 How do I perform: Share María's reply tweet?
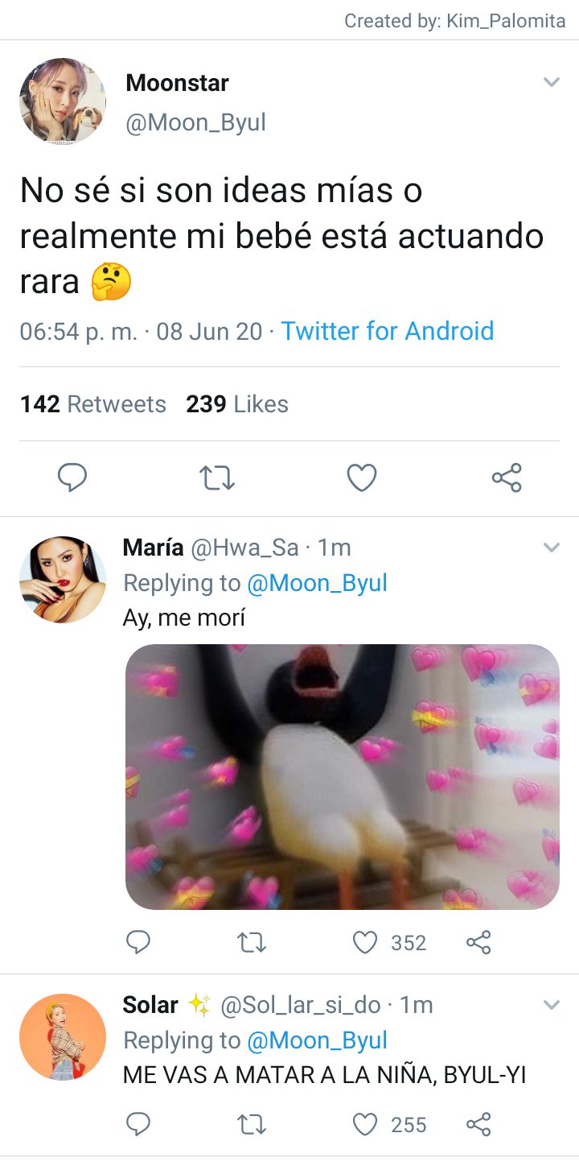point(478,942)
